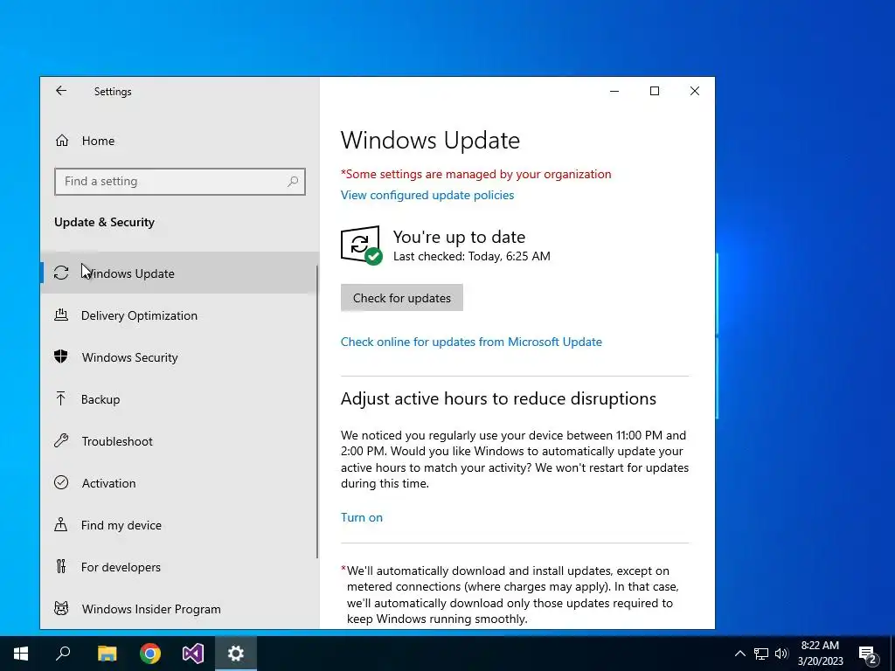Screen dimensions: 895x671
Task: Open Troubleshoot settings
Action: (178, 441)
